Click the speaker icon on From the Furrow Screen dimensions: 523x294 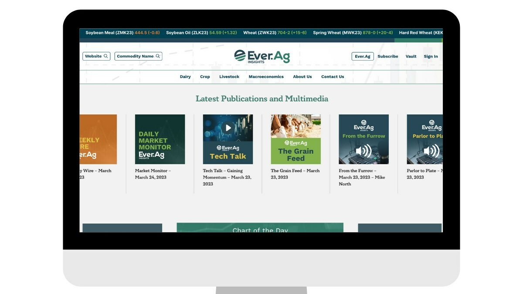coord(363,150)
